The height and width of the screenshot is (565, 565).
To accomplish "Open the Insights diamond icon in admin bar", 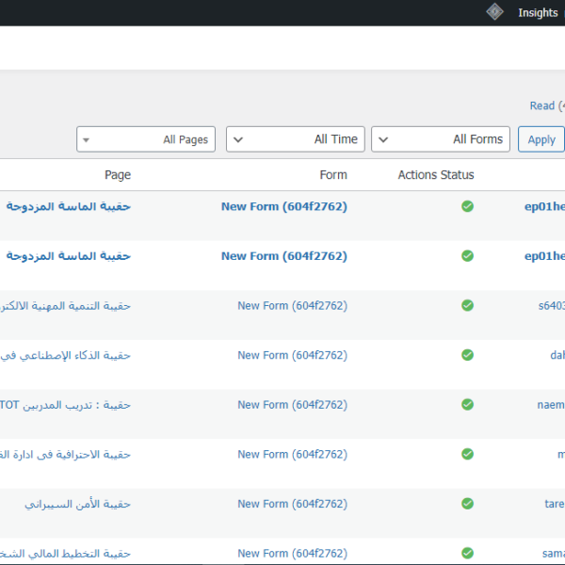I will point(494,12).
